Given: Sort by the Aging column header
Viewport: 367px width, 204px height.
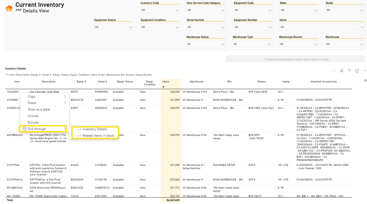Looking at the screenshot, I should (286, 82).
